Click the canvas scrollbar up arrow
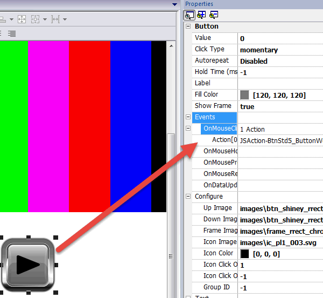Screen dimensions: 323x298 coord(171,46)
